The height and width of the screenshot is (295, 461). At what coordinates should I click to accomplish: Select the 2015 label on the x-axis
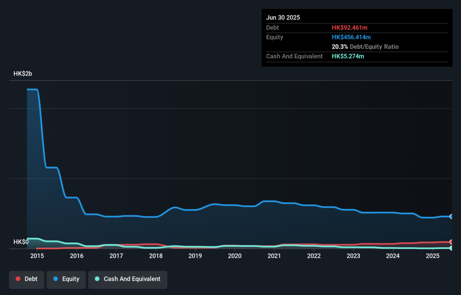click(x=37, y=256)
